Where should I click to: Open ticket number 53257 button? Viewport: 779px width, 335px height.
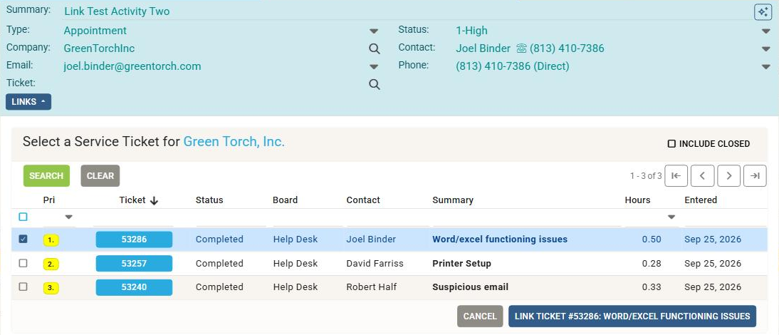tap(134, 264)
